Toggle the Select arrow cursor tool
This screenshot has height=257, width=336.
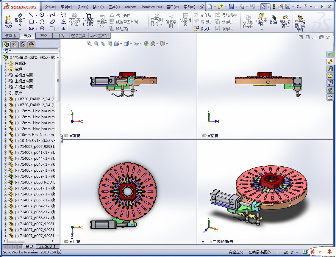263,7
